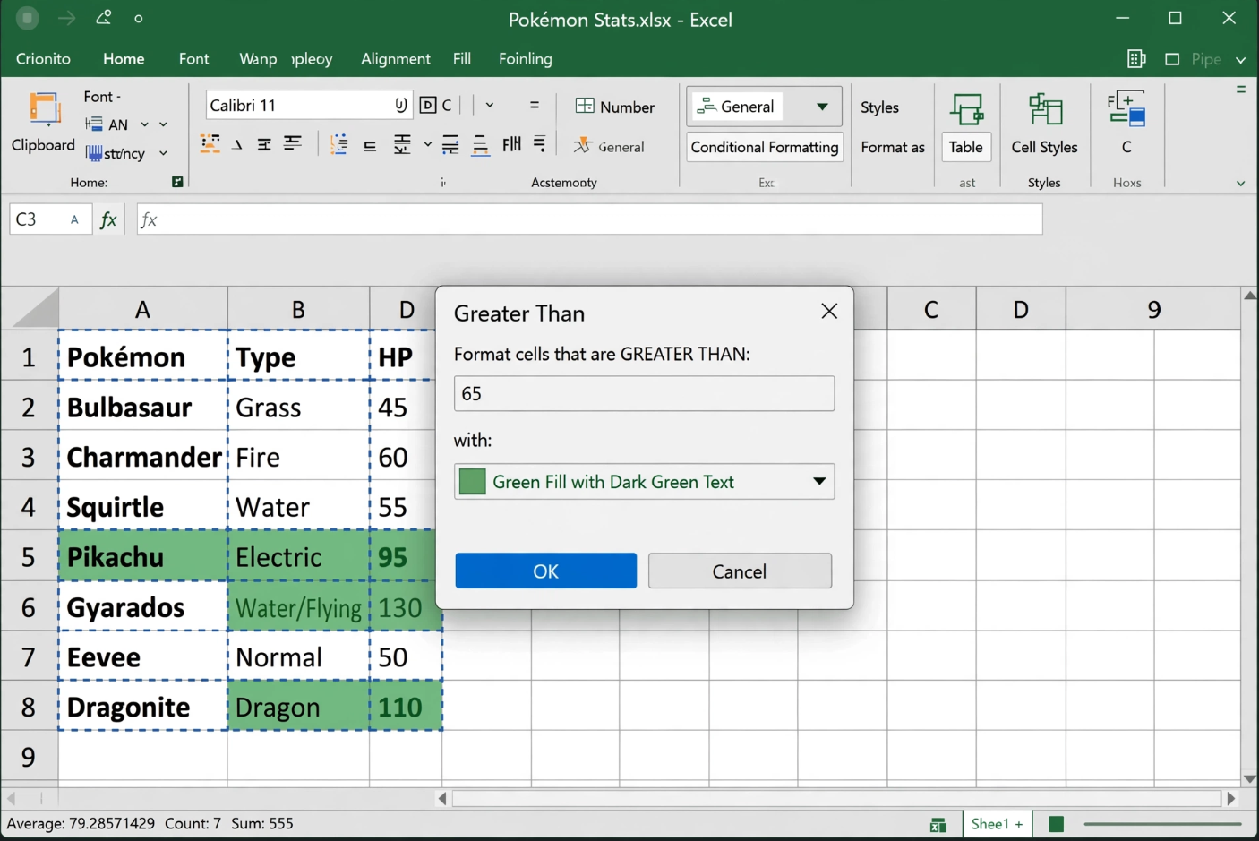This screenshot has height=841, width=1259.
Task: Click OK in Greater Than dialog
Action: (x=545, y=571)
